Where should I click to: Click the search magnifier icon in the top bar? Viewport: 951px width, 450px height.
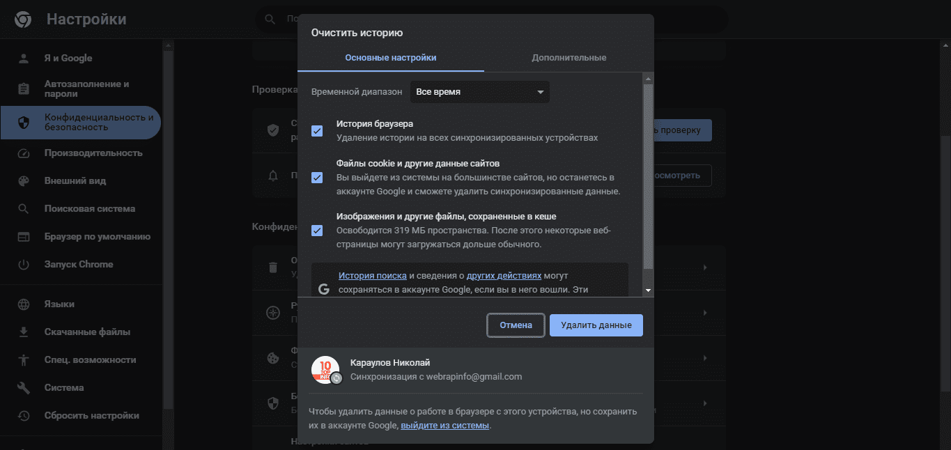point(270,20)
